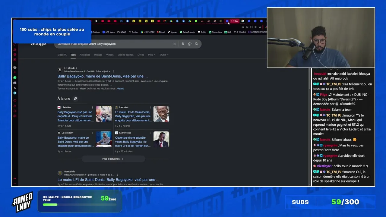Viewport: 386px width, 217px height.
Task: Open the Streamlabs bookmark
Action: pyautogui.click(x=215, y=32)
